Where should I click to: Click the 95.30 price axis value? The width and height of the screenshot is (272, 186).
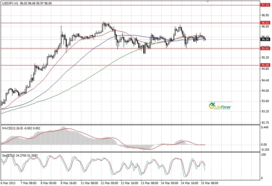pyautogui.click(x=265, y=57)
